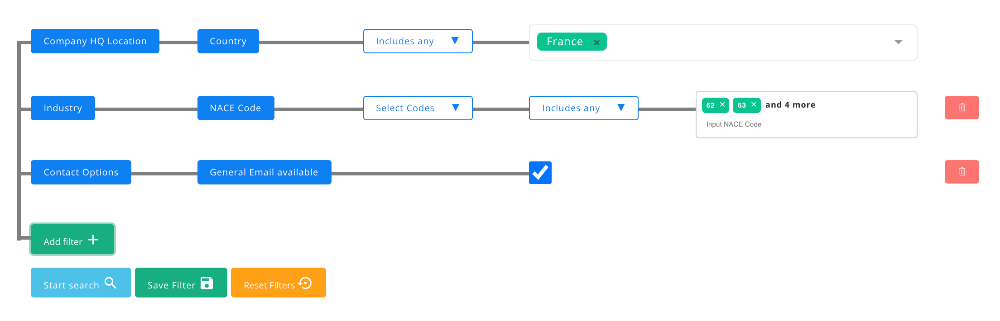Remove NACE code 62 tag

[x=722, y=104]
